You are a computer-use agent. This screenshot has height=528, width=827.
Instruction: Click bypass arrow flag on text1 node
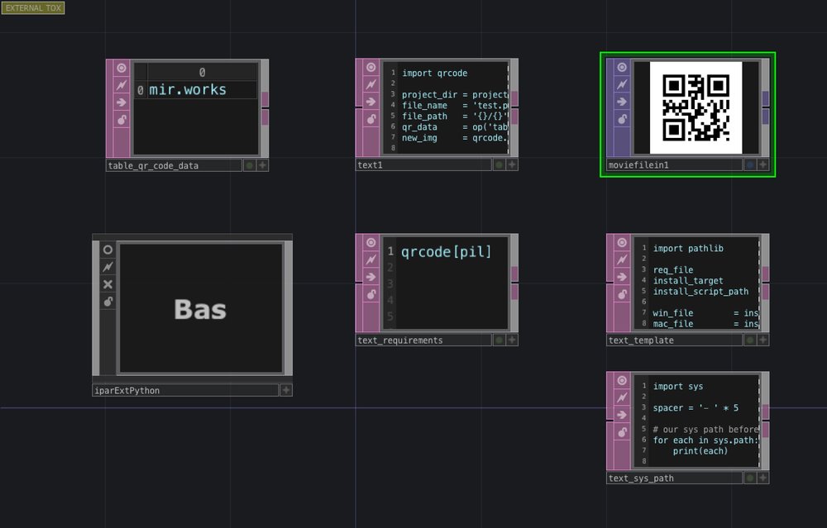370,102
